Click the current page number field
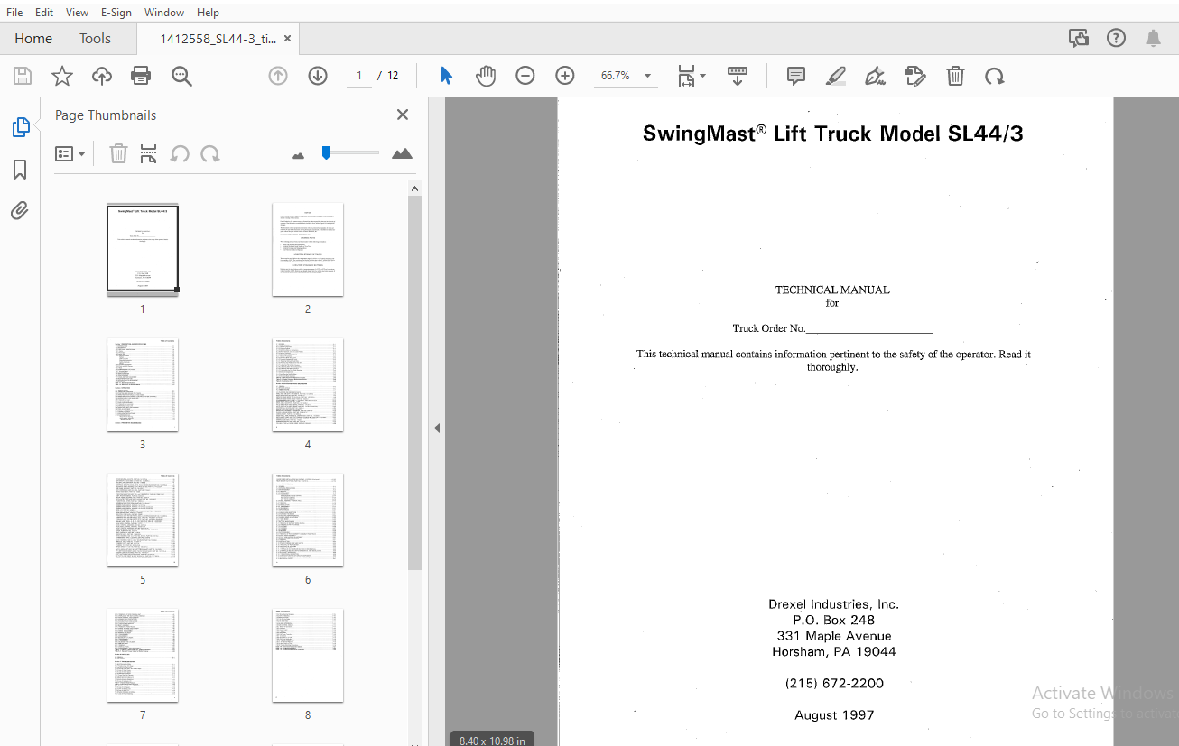Viewport: 1179px width, 746px height. tap(358, 76)
